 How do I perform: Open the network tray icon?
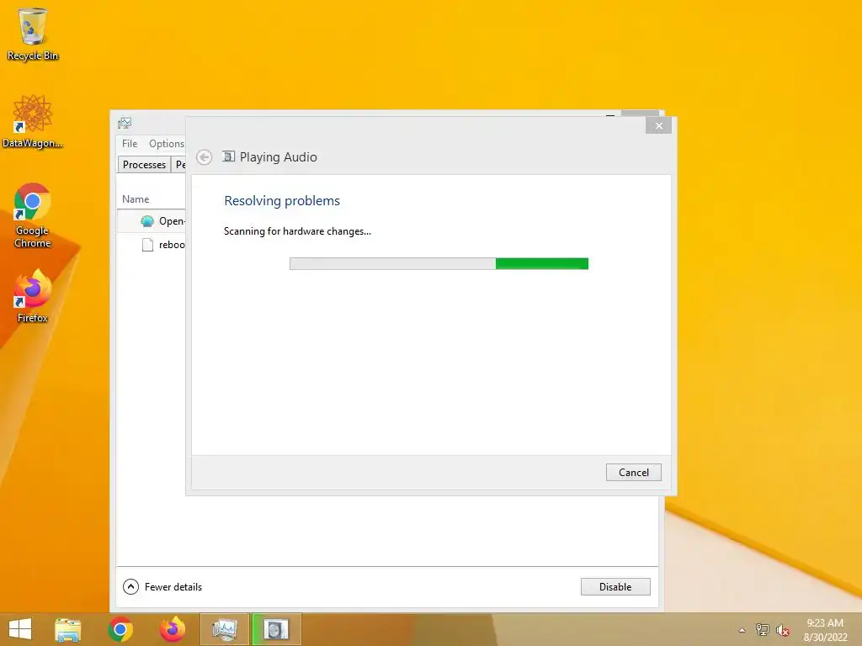click(763, 630)
